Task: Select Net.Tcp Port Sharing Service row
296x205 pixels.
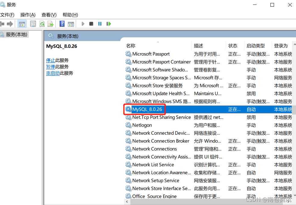Action: (208, 117)
